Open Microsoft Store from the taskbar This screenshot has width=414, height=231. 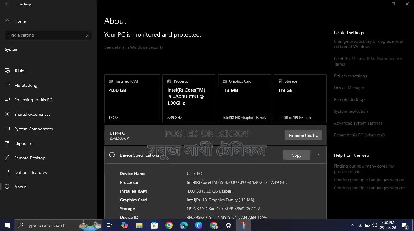(154, 225)
